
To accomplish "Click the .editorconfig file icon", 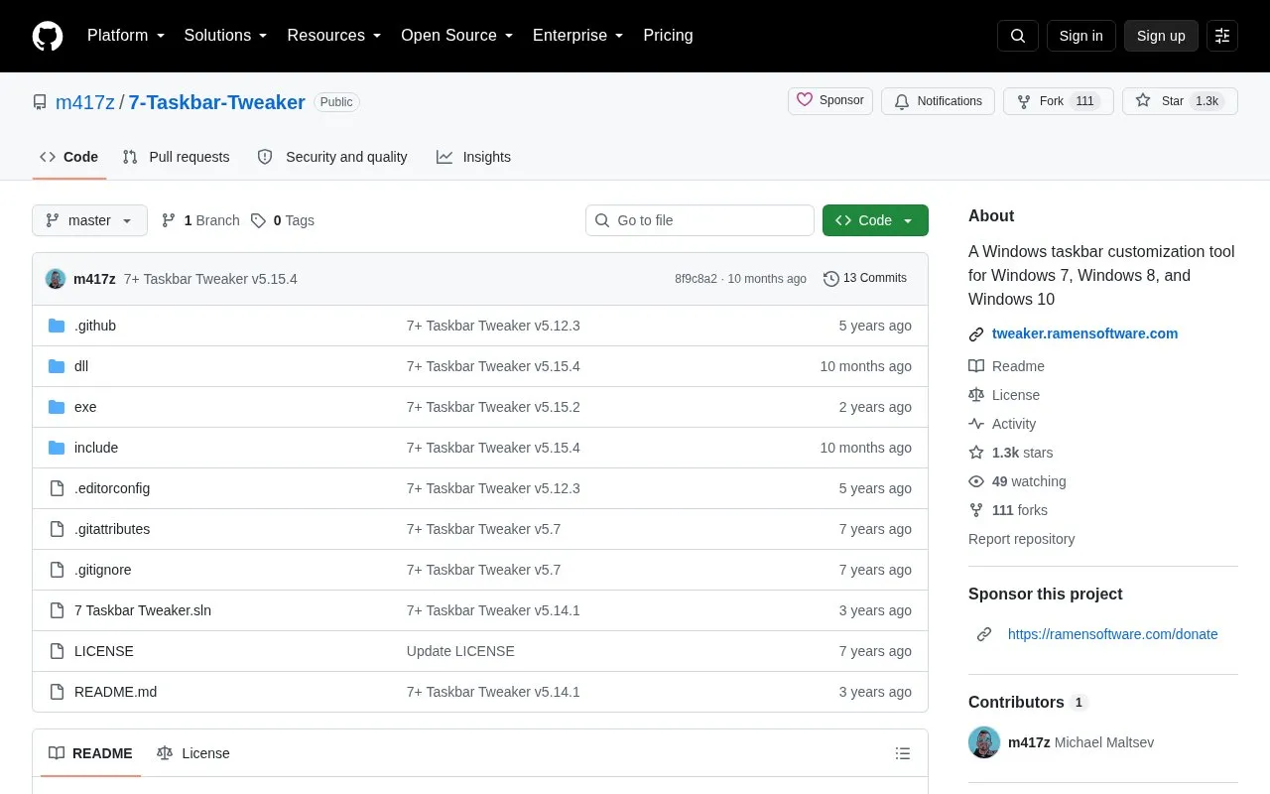I will pyautogui.click(x=57, y=488).
